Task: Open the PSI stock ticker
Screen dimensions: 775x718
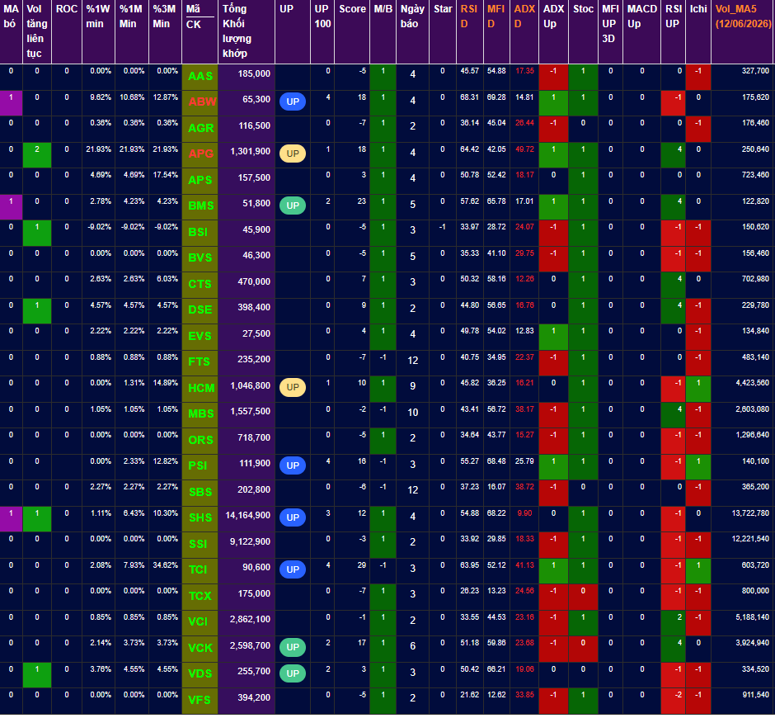Action: coord(198,465)
